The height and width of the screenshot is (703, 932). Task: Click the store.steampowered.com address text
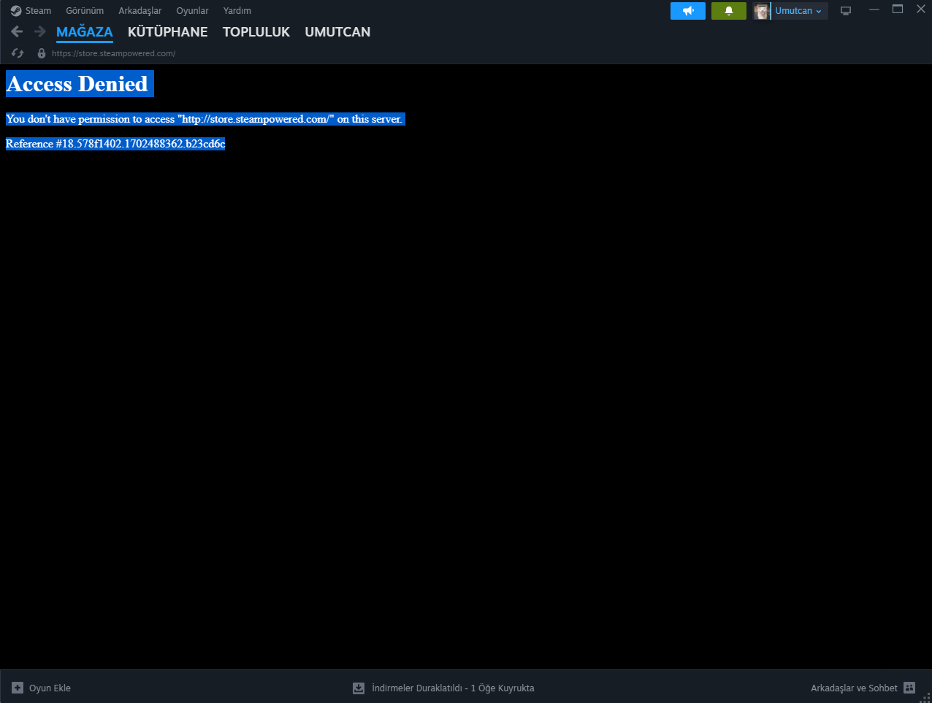113,53
